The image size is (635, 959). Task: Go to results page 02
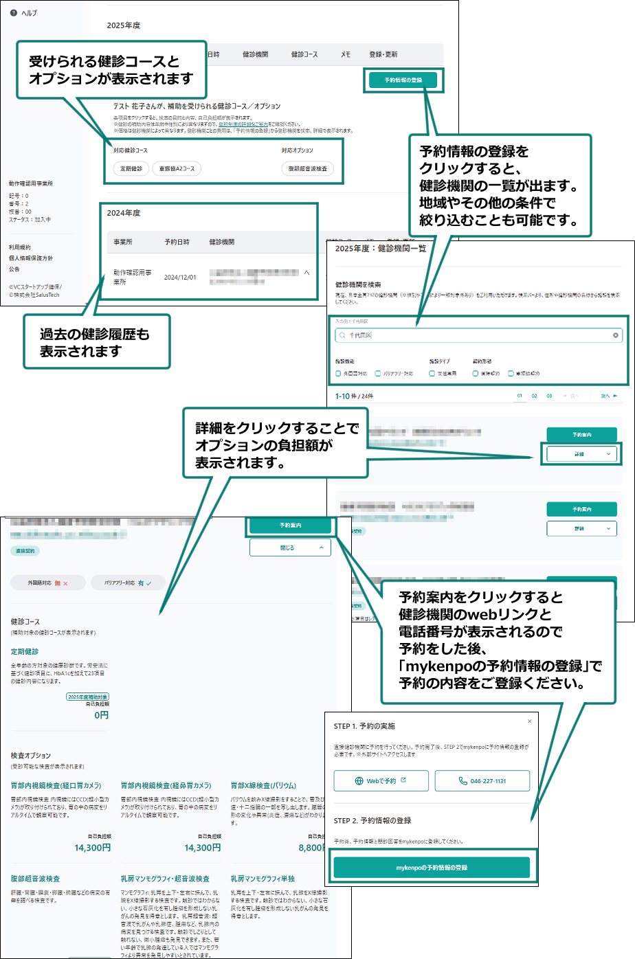[x=534, y=396]
